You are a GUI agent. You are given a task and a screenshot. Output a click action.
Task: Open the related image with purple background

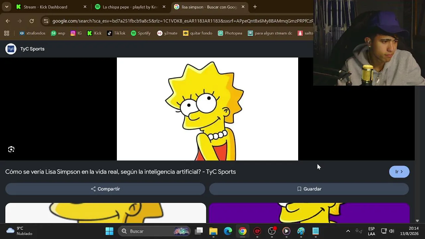pos(309,213)
